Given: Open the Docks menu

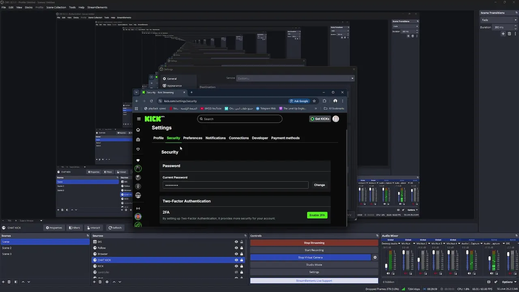Looking at the screenshot, I should click(29, 7).
